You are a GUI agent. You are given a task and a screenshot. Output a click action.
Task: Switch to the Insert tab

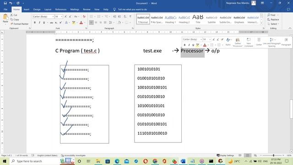(x=27, y=9)
